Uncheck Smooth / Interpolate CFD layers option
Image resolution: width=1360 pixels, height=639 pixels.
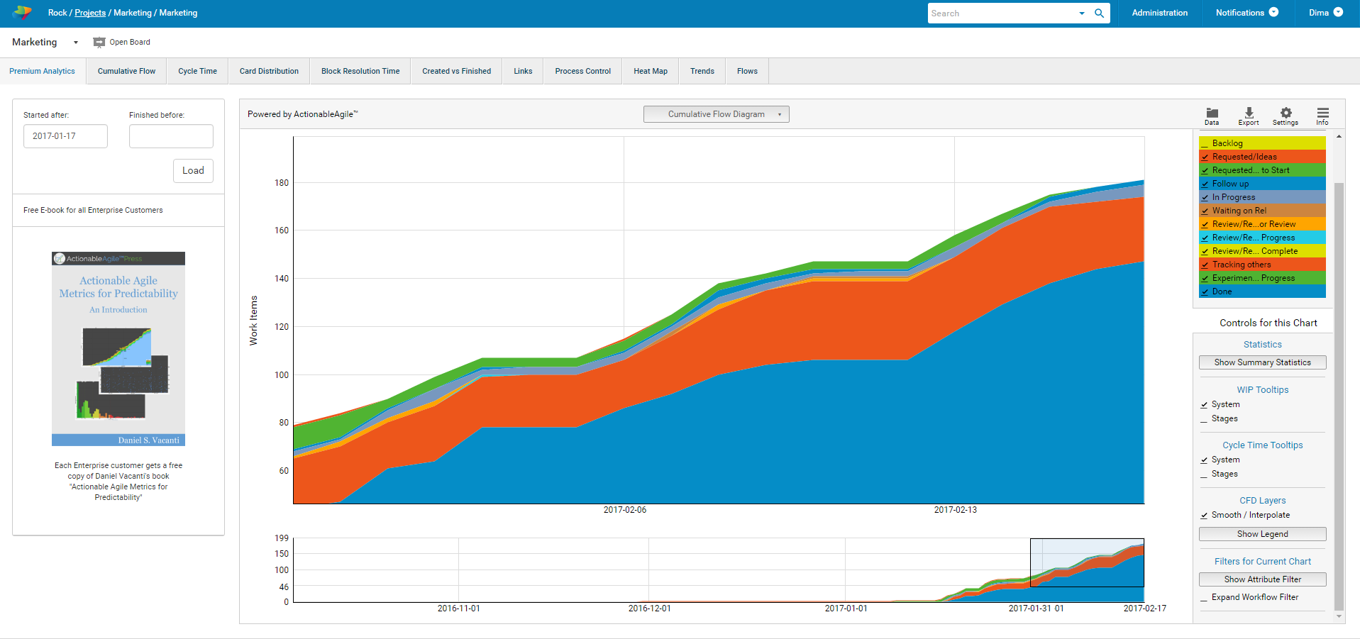(x=1204, y=516)
